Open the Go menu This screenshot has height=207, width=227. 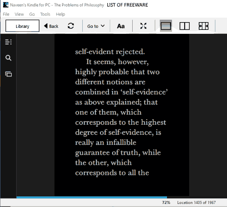(x=32, y=14)
